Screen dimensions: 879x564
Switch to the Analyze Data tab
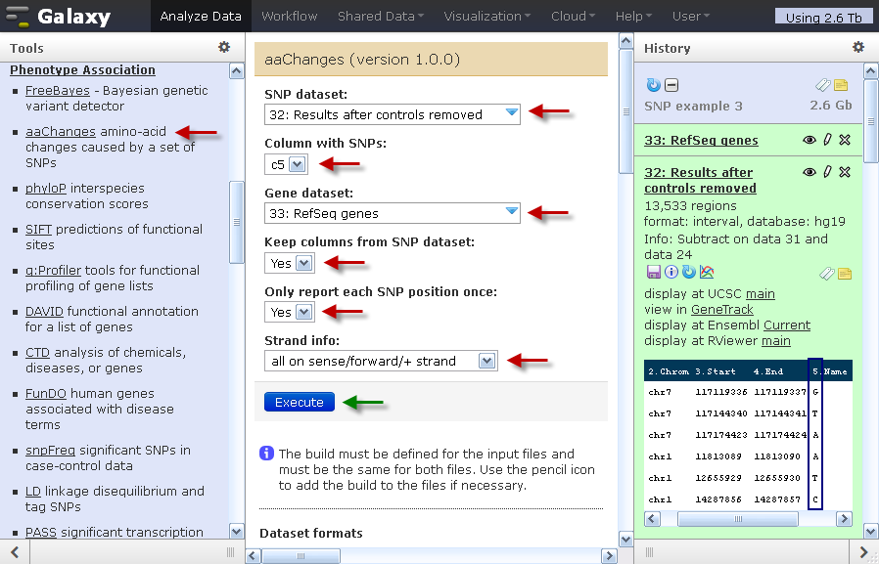[201, 17]
